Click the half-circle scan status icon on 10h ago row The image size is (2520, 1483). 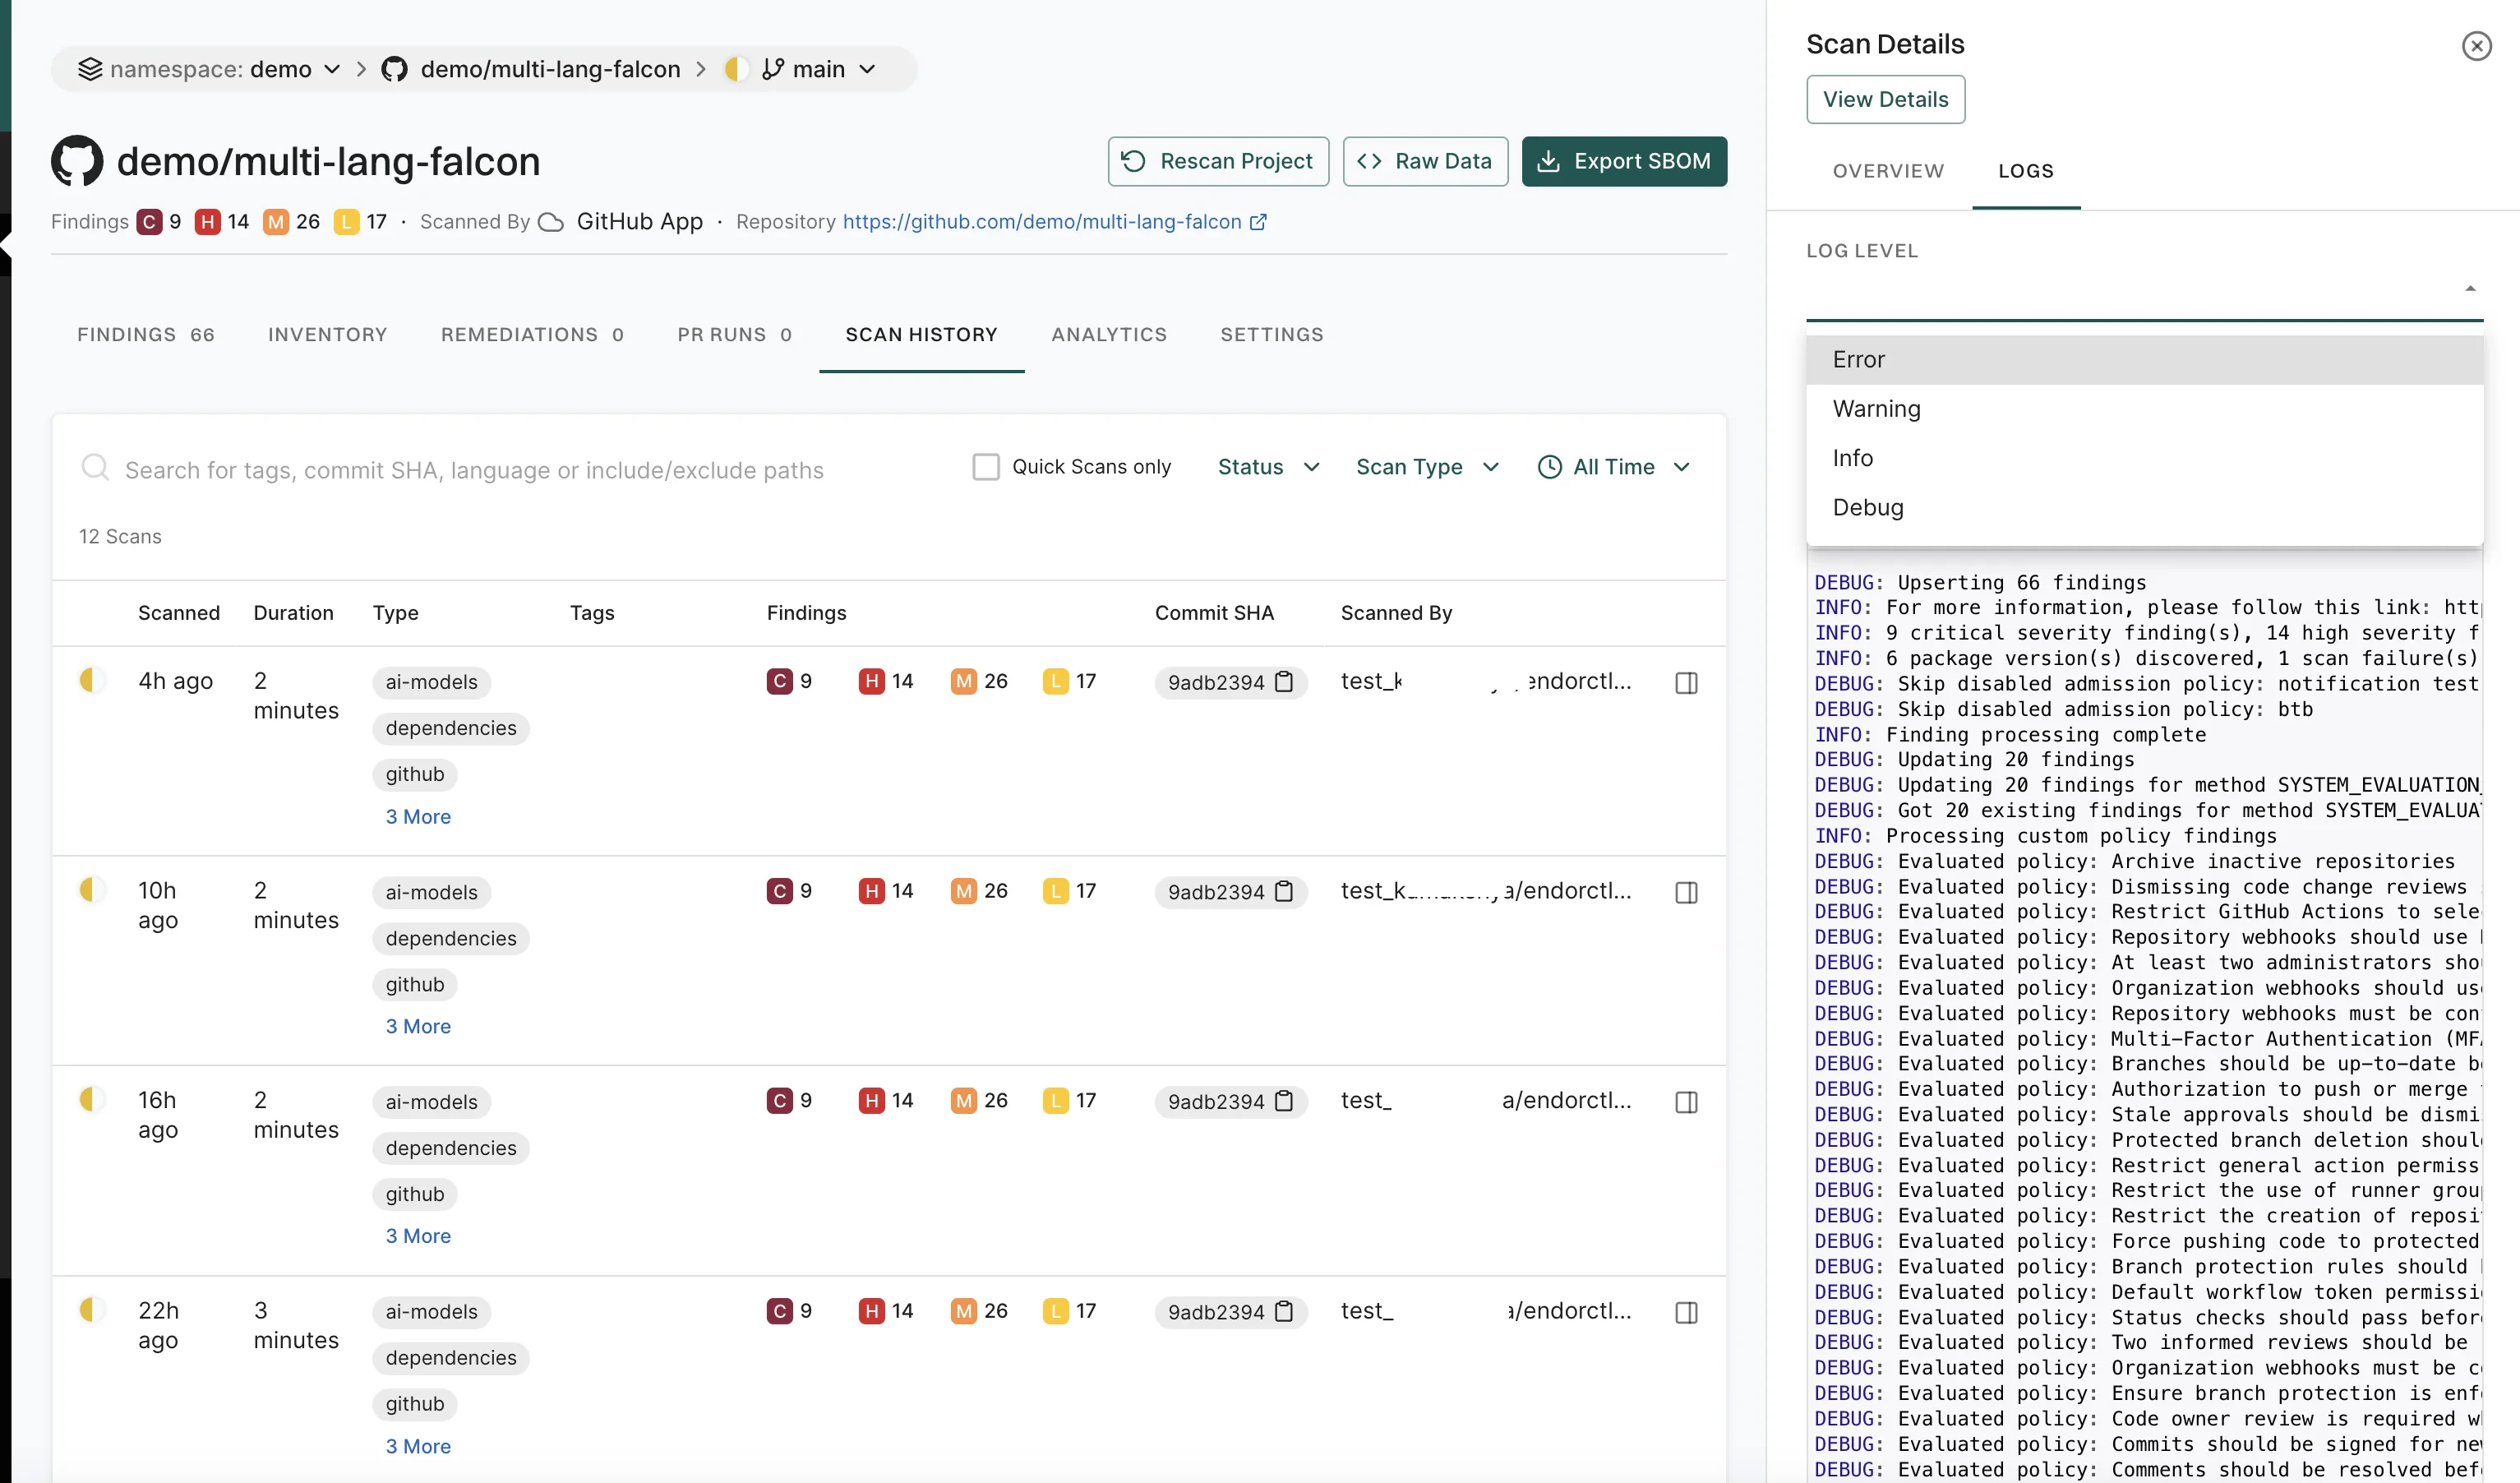(90, 889)
